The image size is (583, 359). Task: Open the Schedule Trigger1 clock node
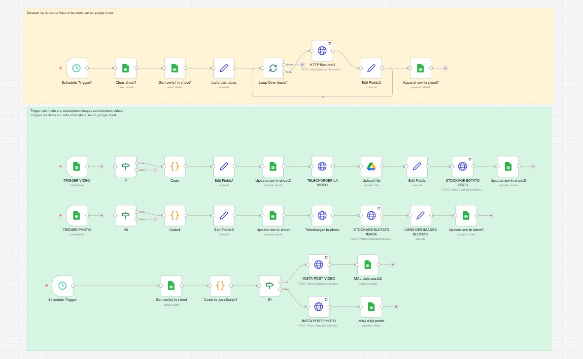pyautogui.click(x=76, y=69)
